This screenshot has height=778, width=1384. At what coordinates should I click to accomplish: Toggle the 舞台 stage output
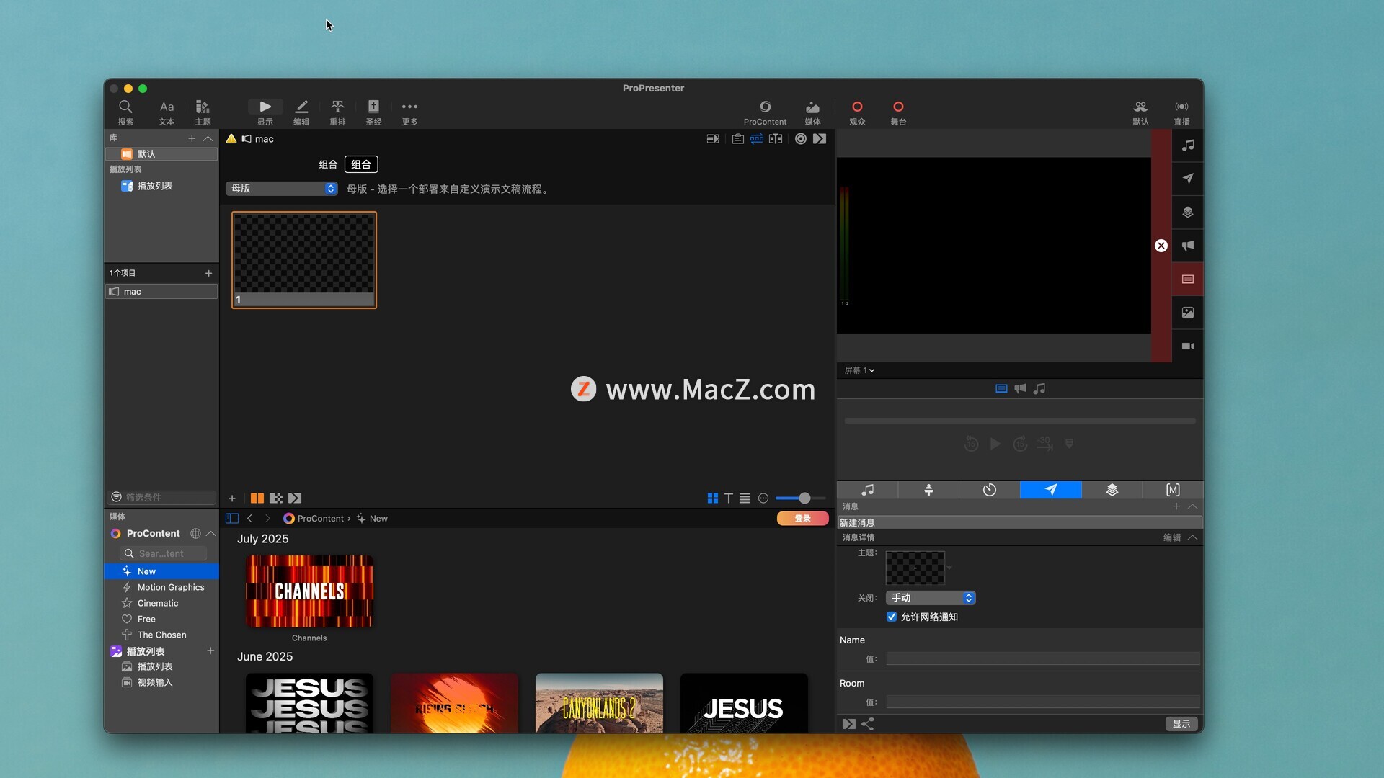(x=898, y=112)
